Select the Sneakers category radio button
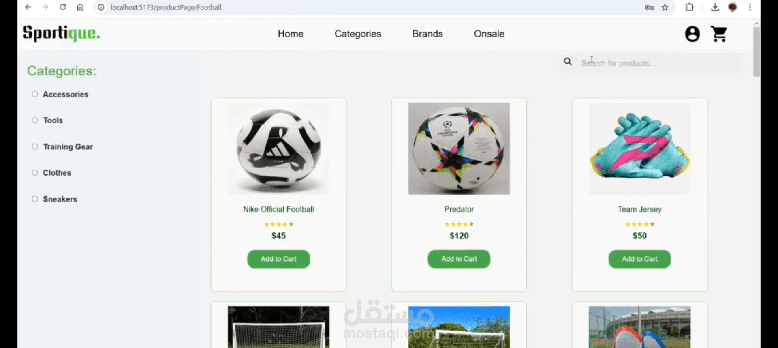 pyautogui.click(x=35, y=199)
